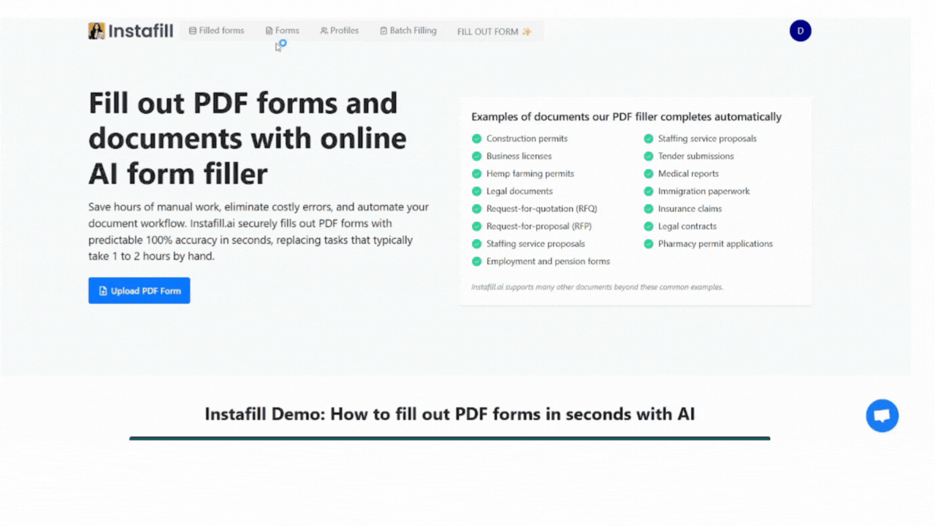Open the Forms navigation menu
This screenshot has height=526, width=935.
click(x=283, y=30)
